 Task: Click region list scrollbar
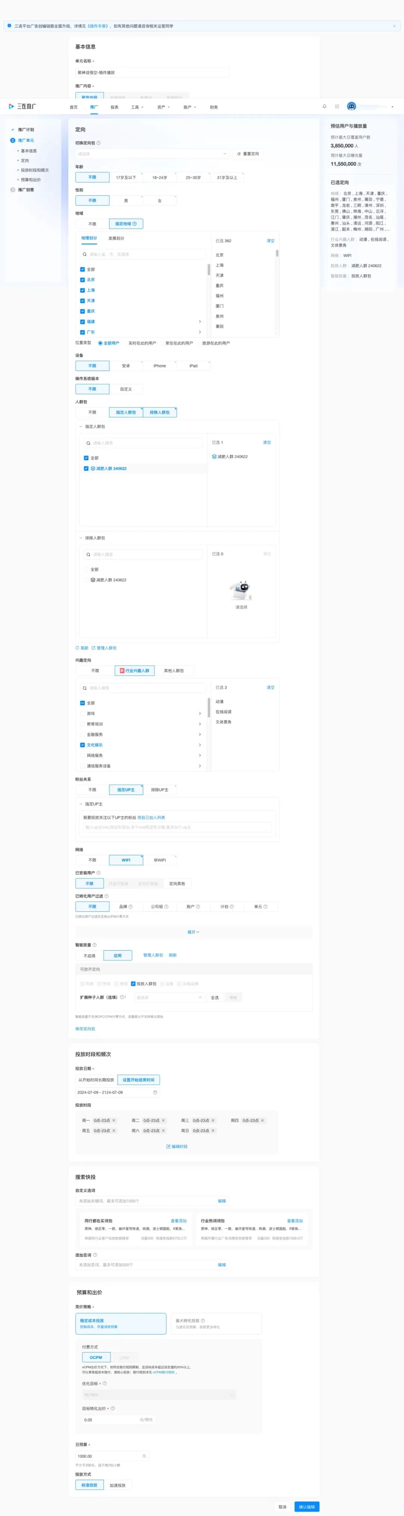(x=209, y=269)
